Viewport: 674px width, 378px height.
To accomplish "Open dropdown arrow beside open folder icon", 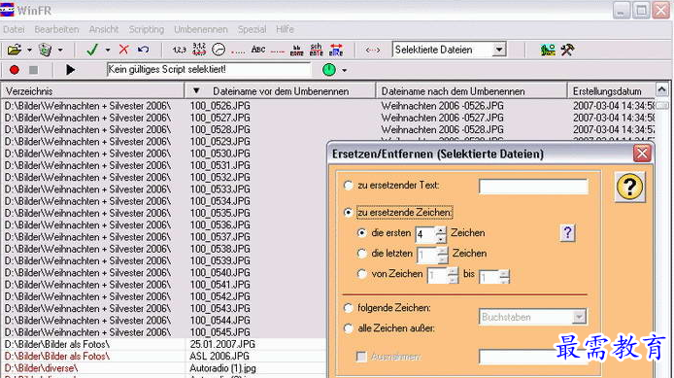I will [x=29, y=51].
